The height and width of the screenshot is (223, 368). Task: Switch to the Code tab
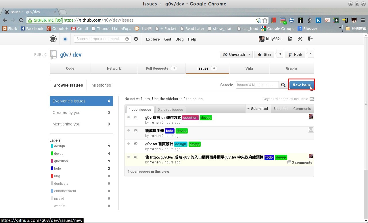point(70,68)
